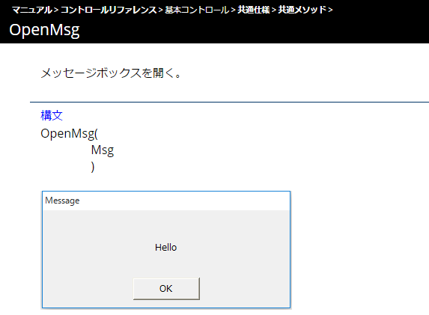Select the OpenMsg page title
Viewport: 429px width, 315px height.
coord(44,30)
